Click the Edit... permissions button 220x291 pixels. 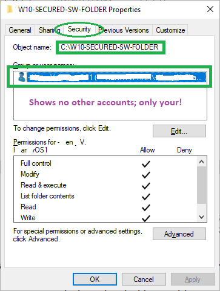[179, 131]
